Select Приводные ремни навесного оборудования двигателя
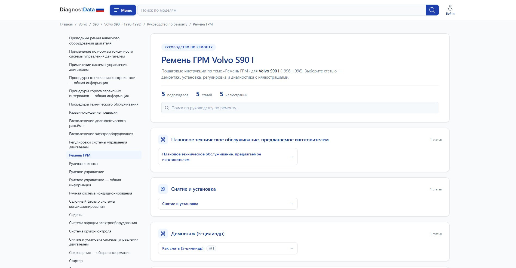 pos(104,41)
